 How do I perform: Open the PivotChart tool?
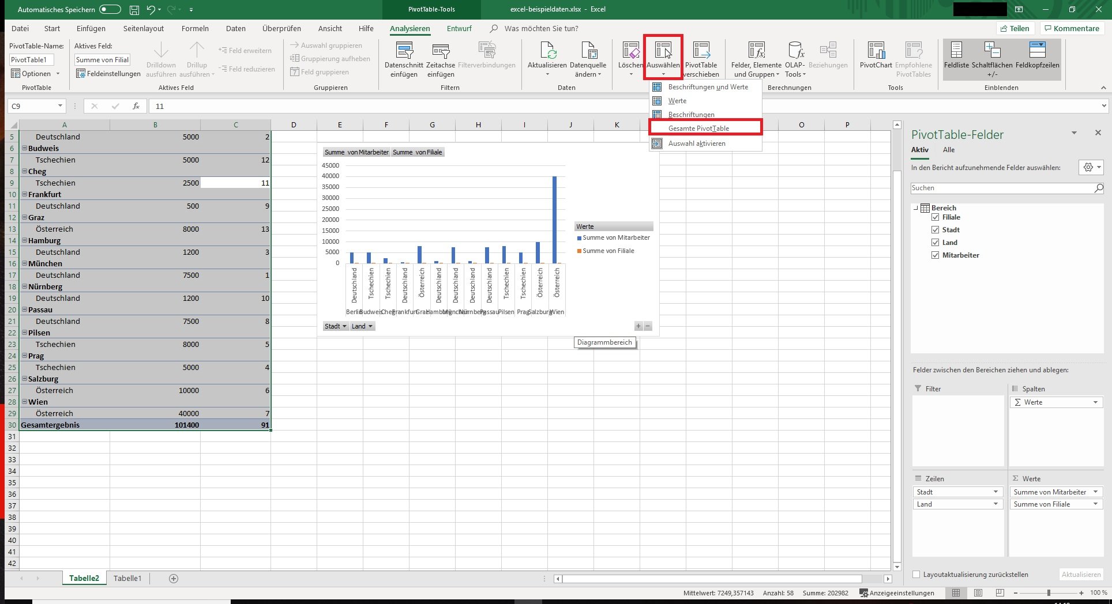tap(876, 51)
